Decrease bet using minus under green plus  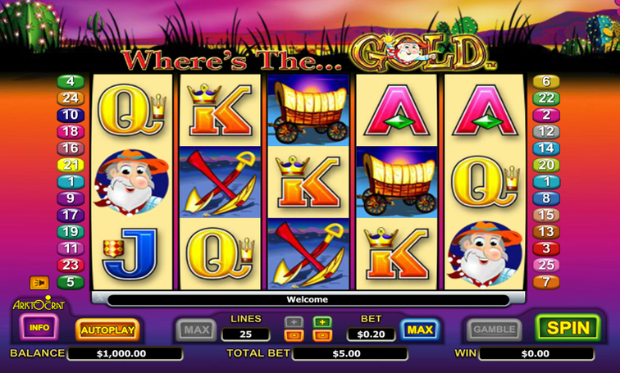pos(322,336)
